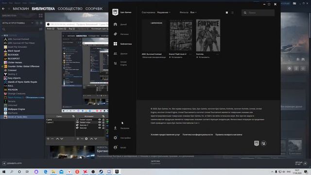Click Epic Games shield logo in footer

pyautogui.click(x=257, y=143)
